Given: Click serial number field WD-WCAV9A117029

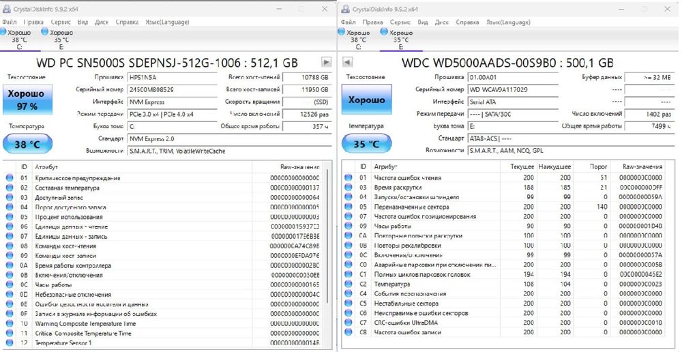Looking at the screenshot, I should 513,89.
